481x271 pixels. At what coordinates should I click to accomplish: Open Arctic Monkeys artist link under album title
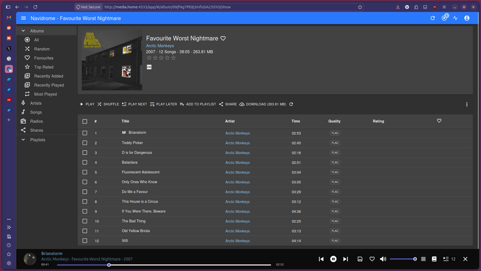pos(160,46)
